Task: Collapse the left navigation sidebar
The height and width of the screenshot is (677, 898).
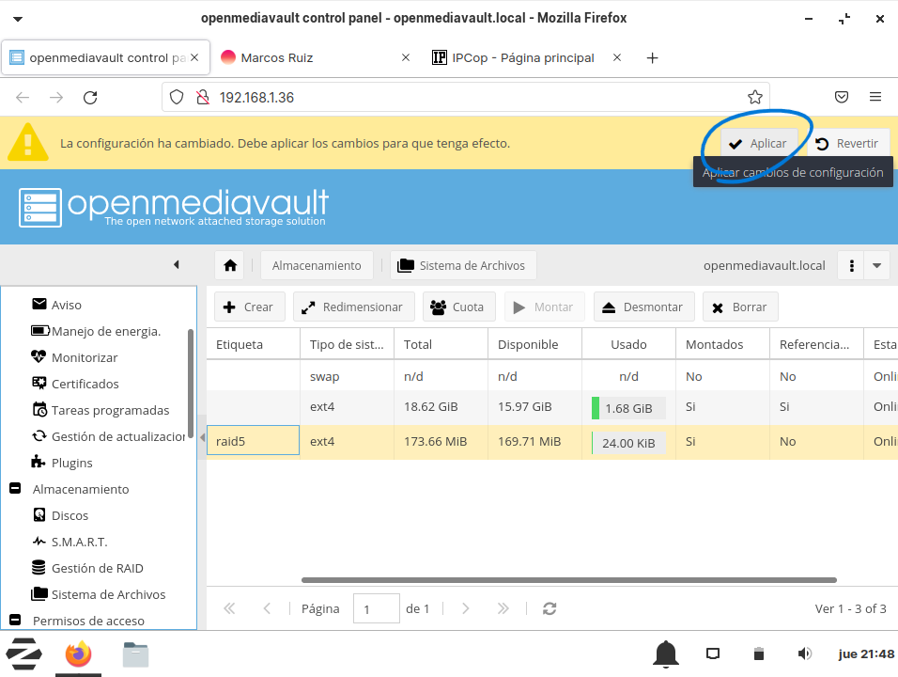Action: coord(177,265)
